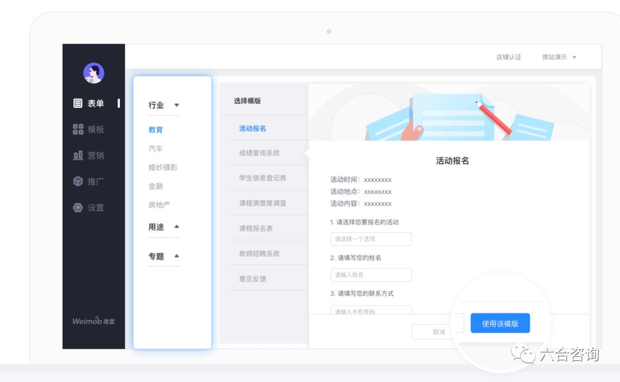
Task: Click the 店铺认证 link
Action: pyautogui.click(x=509, y=57)
